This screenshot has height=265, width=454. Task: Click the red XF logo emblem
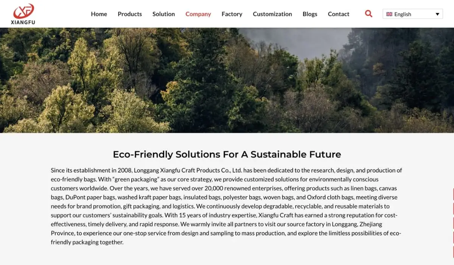23,11
